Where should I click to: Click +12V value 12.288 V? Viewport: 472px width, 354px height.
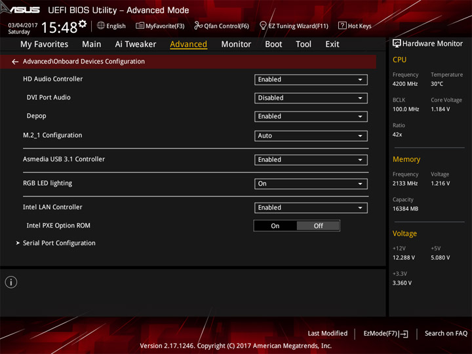(x=404, y=258)
